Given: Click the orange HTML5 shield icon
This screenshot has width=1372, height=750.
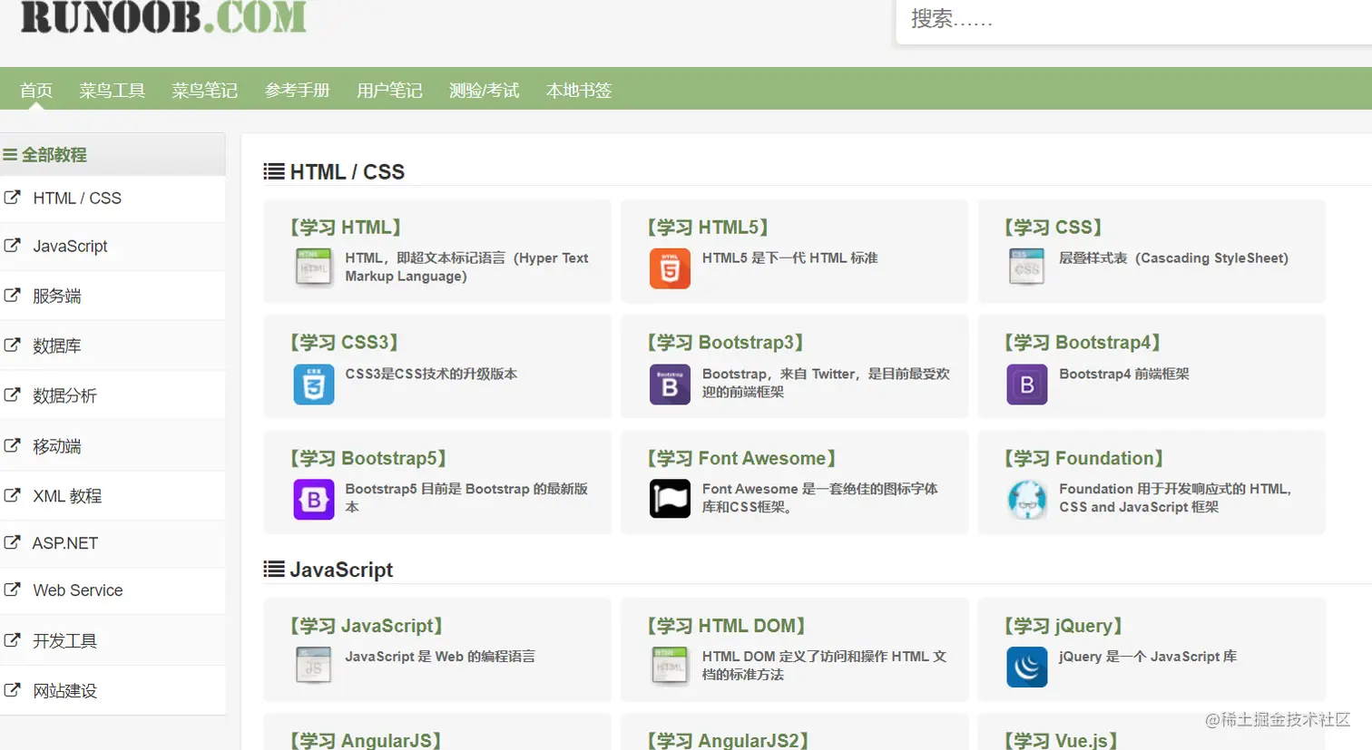Looking at the screenshot, I should tap(670, 268).
